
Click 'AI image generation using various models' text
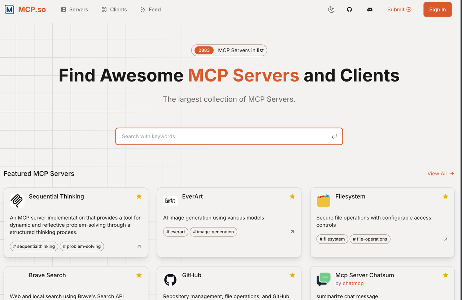click(x=214, y=218)
